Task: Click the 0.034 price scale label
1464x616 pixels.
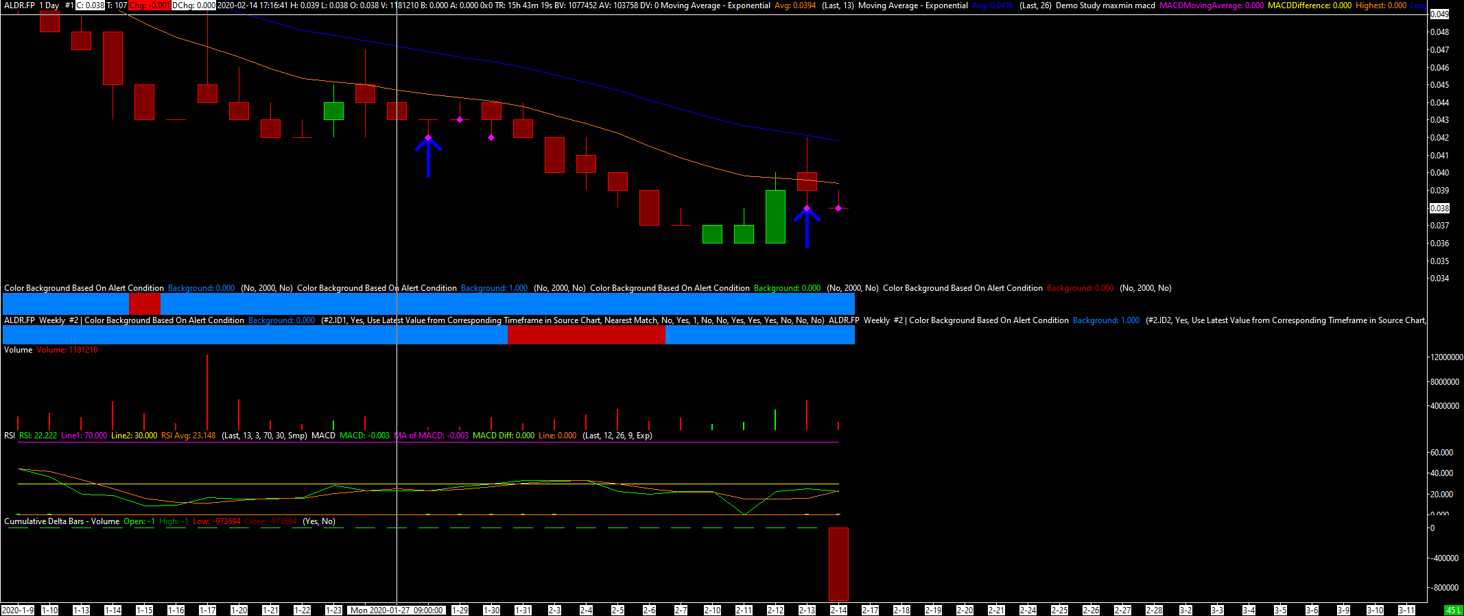Action: tap(1439, 278)
